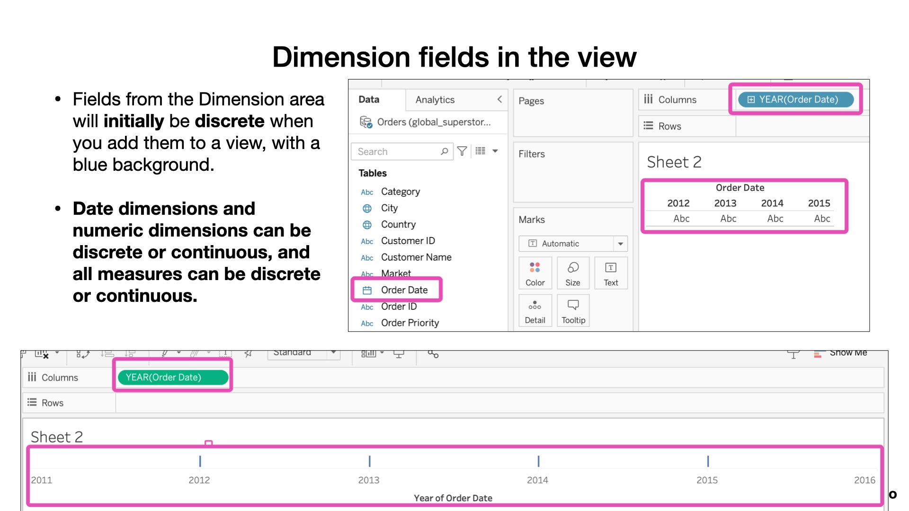Image resolution: width=909 pixels, height=511 pixels.
Task: Switch to the Analytics tab
Action: click(435, 100)
